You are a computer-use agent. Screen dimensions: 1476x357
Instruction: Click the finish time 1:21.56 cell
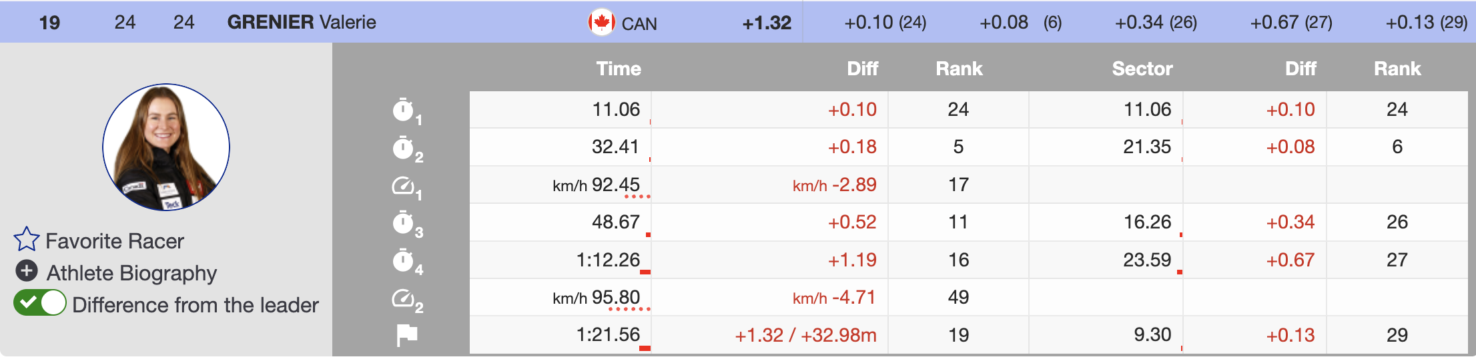608,334
